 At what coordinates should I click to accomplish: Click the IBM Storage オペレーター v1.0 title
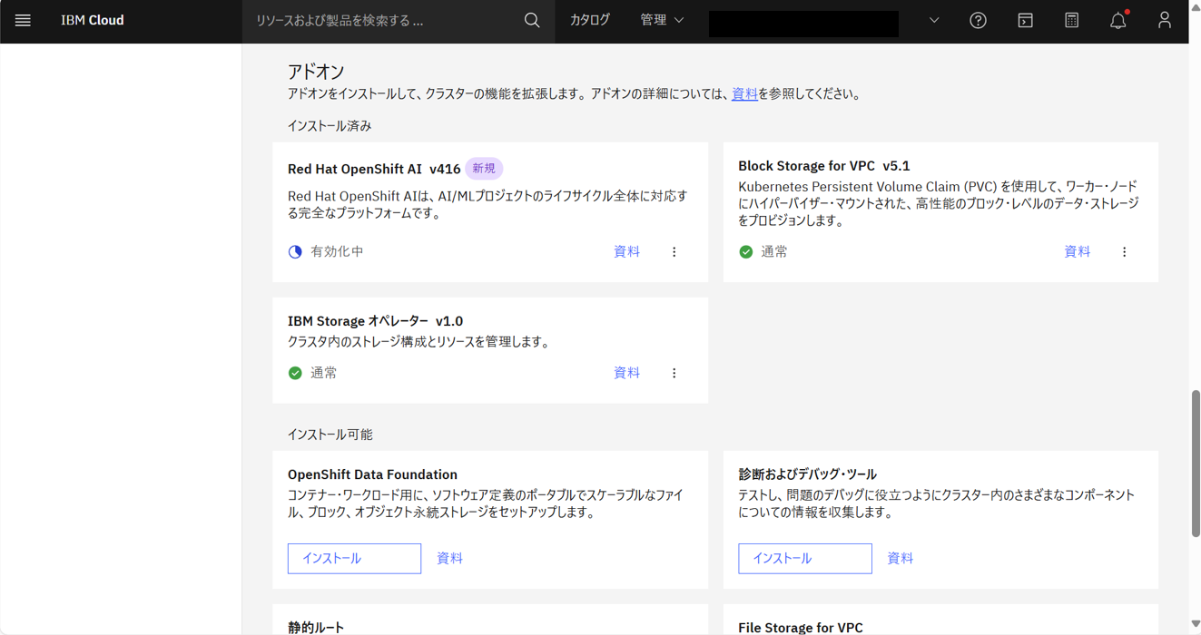(375, 321)
